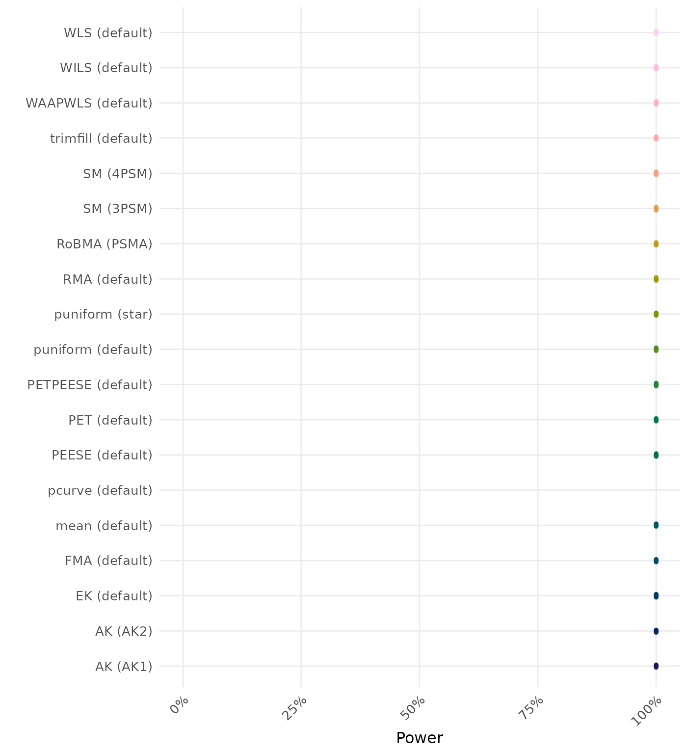Click the puniform (default) y-axis label
This screenshot has height=754, width=687.
(93, 350)
